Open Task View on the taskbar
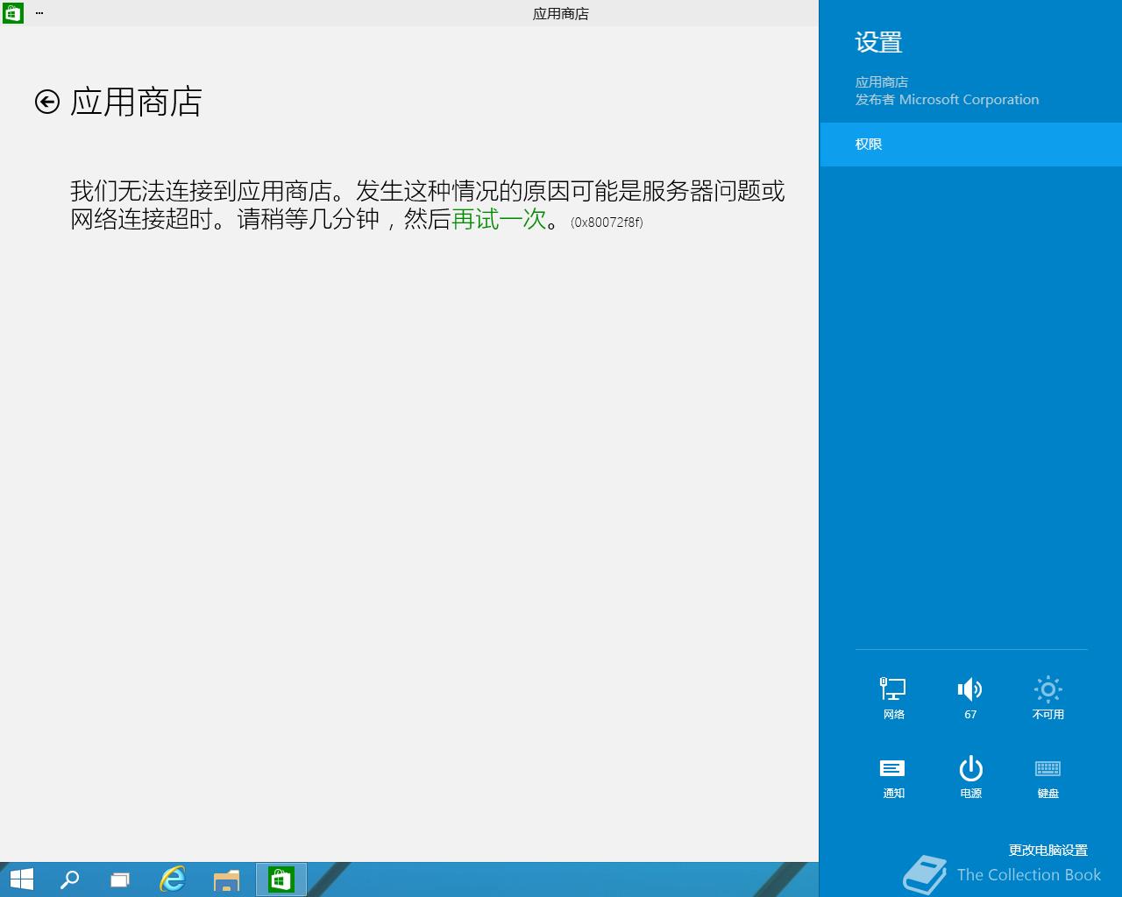 click(x=120, y=879)
